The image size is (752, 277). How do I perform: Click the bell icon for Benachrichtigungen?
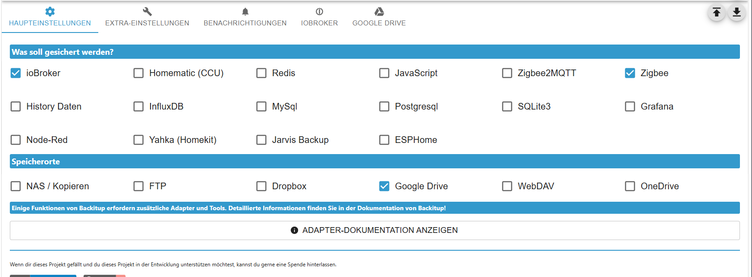pyautogui.click(x=245, y=12)
